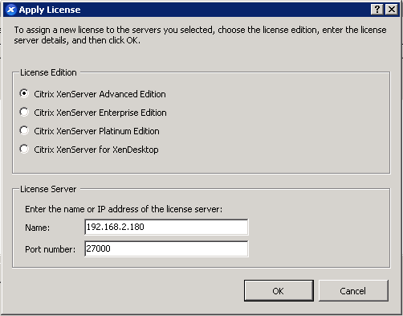Focus the license server Name input field
The width and height of the screenshot is (403, 316).
pyautogui.click(x=166, y=227)
